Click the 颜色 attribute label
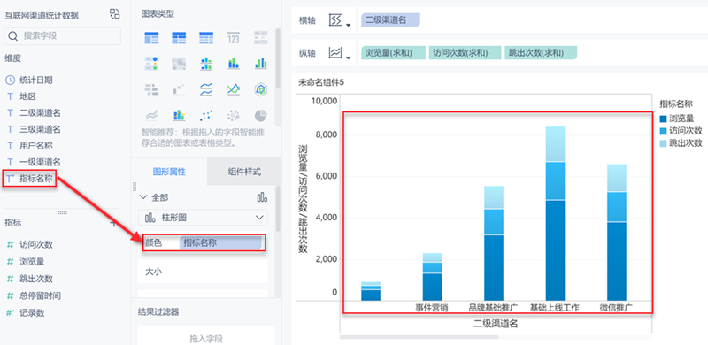708x345 pixels. point(153,242)
